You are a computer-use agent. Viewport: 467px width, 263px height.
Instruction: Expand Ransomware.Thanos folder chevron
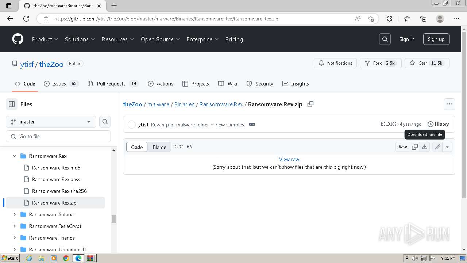[x=15, y=238]
